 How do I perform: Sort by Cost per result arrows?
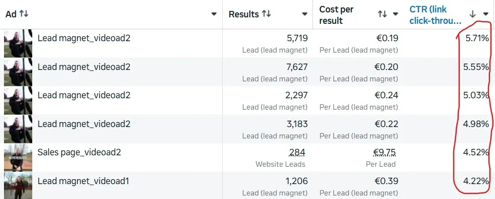point(382,14)
